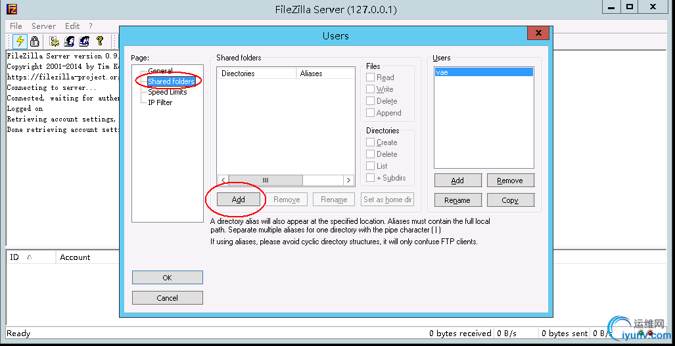Click the Ready status bar text
Viewport: 675px width, 346px height.
18,333
